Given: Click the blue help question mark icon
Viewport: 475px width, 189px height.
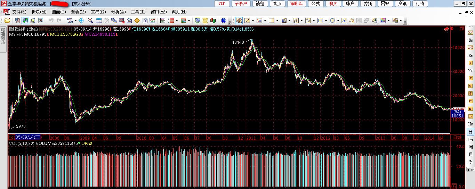Looking at the screenshot, I should coord(223,21).
